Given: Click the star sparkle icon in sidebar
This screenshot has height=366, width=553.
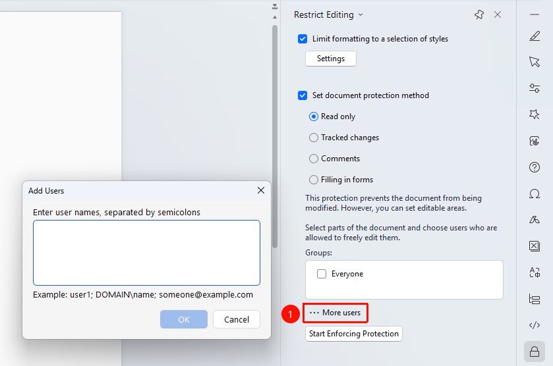Looking at the screenshot, I should [535, 115].
